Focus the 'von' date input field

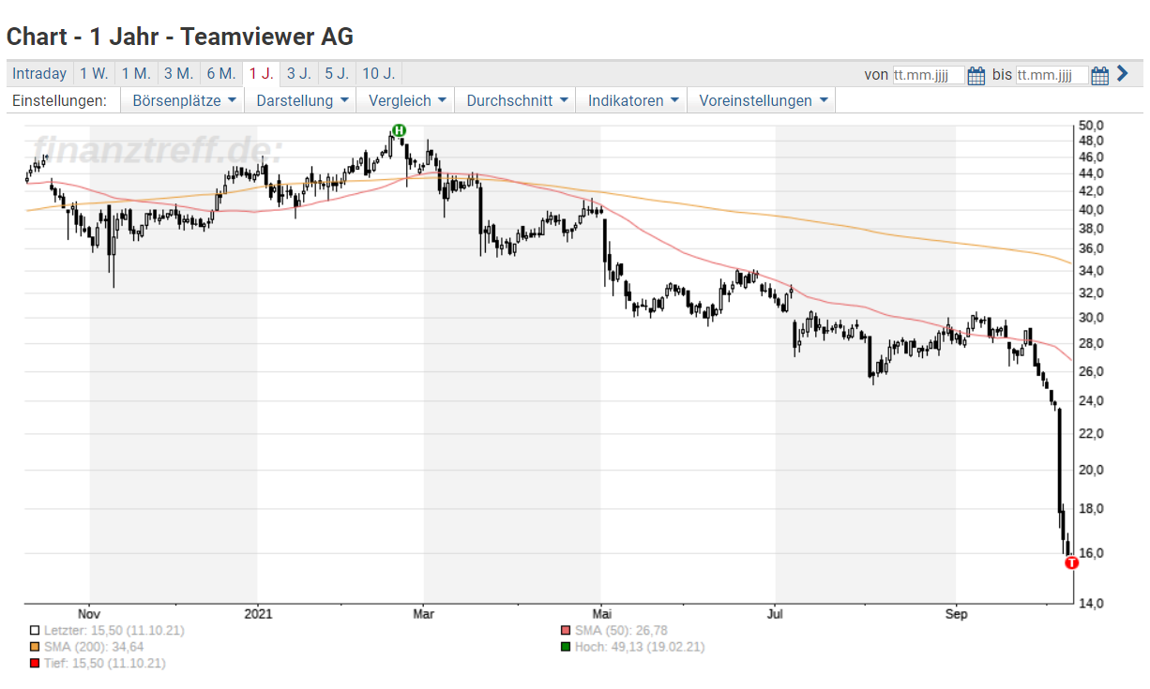(x=928, y=75)
